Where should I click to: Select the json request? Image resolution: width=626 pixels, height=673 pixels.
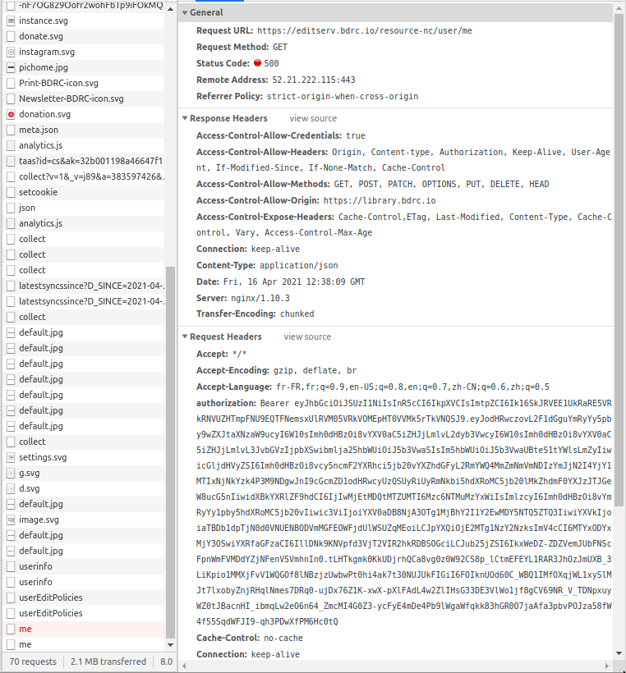84,208
